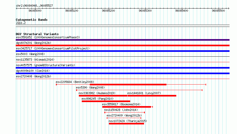The height and width of the screenshot is (134, 237).
Task: Click the Cytogenetic Bands track title
Action: pos(32,20)
